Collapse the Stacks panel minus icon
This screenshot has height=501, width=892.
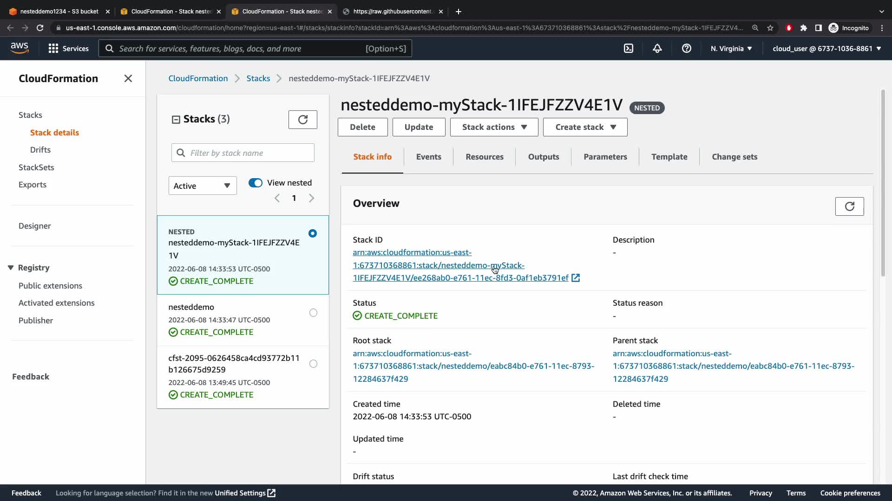176,120
